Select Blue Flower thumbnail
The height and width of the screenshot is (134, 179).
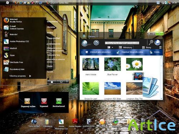[112, 64]
